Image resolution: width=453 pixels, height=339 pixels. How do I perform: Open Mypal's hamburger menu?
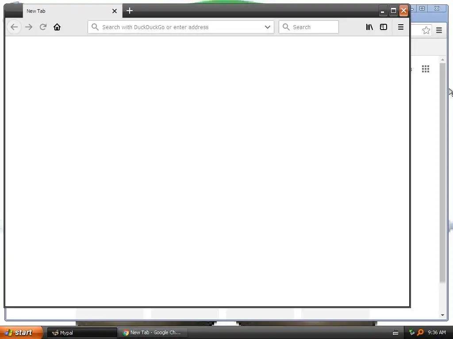(x=401, y=27)
